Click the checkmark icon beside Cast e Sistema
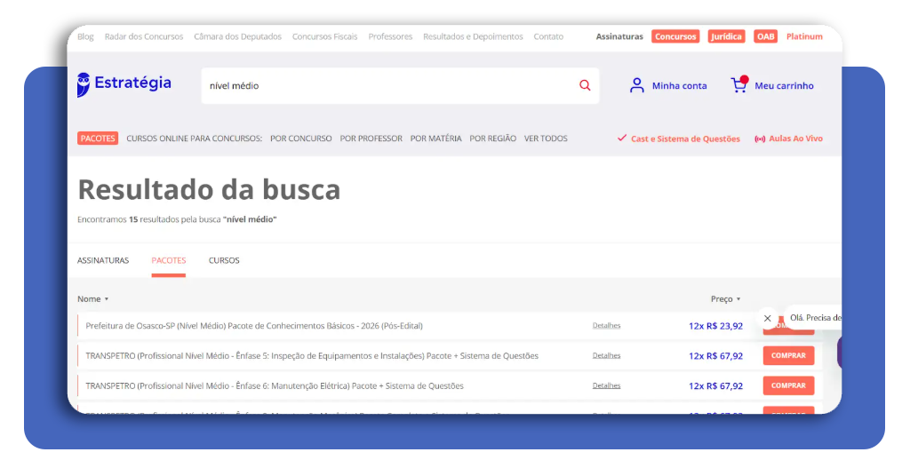 click(x=621, y=138)
